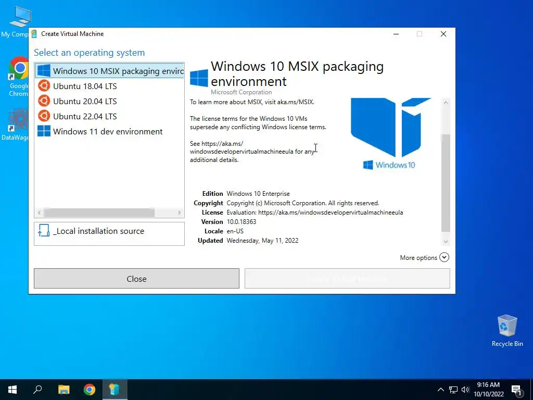Click the Copyright (c) Microsoft Corporation text
Image resolution: width=533 pixels, height=400 pixels.
pyautogui.click(x=302, y=203)
